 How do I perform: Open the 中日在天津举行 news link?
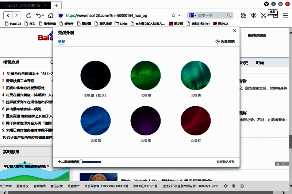coord(26,166)
